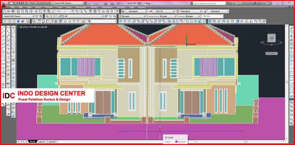Click the [Conceptual] visual style viewport control
295x145 pixels.
[x=40, y=27]
